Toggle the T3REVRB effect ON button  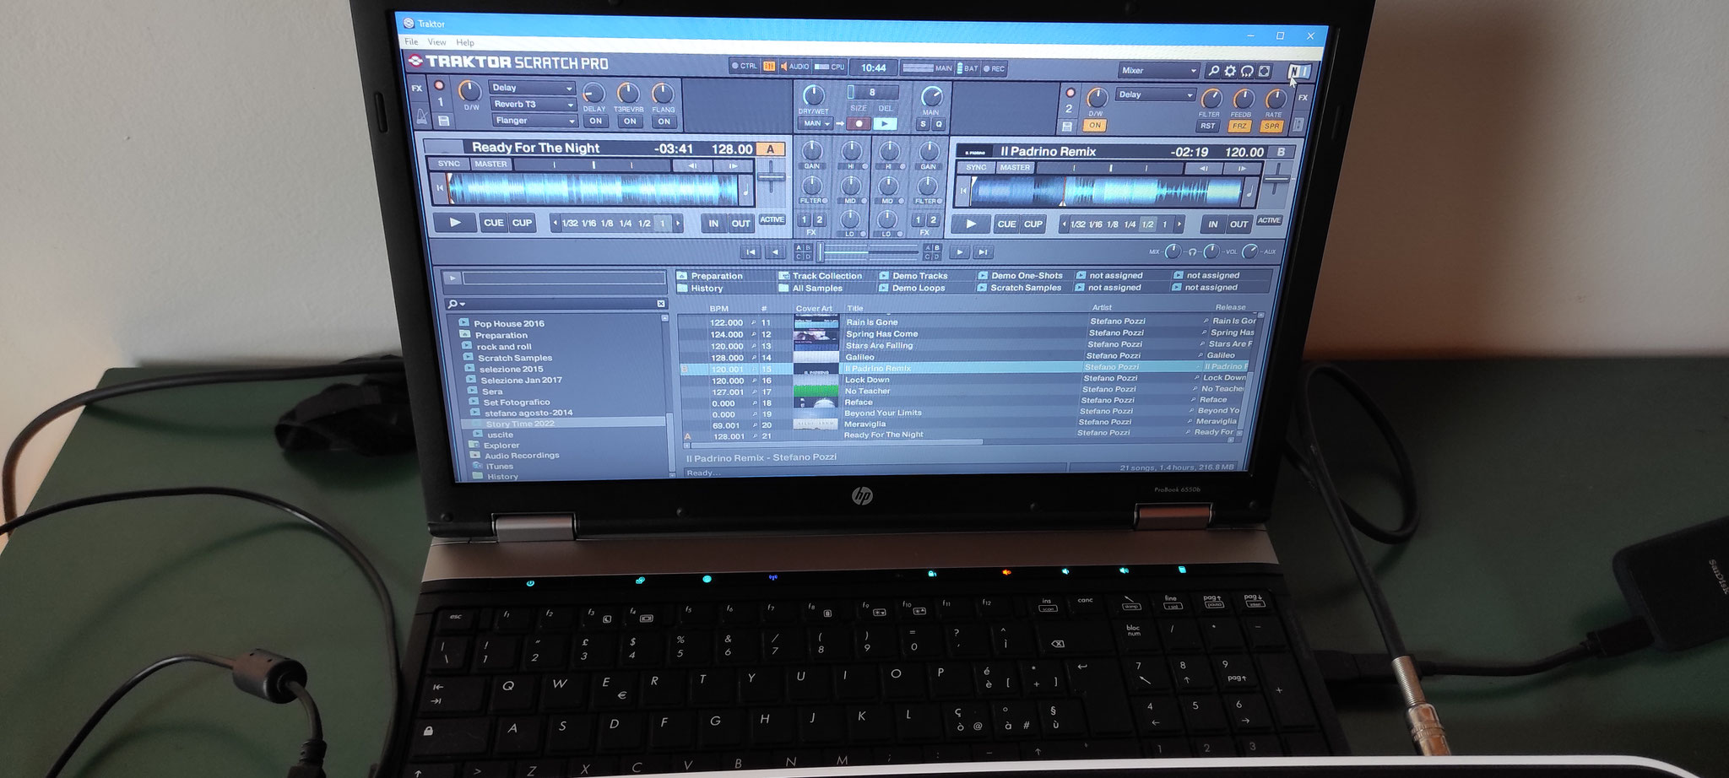click(x=630, y=122)
